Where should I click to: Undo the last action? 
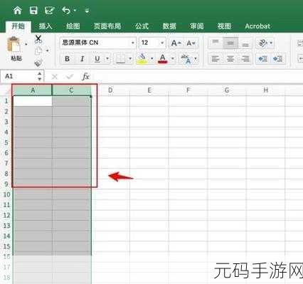pos(66,10)
